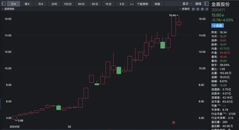Click the 03 month axis label
Screen dimensions: 239x130
pos(69,127)
